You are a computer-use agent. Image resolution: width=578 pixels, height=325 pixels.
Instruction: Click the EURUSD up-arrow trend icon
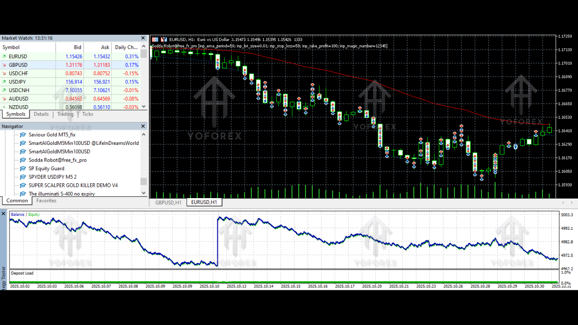(x=5, y=56)
